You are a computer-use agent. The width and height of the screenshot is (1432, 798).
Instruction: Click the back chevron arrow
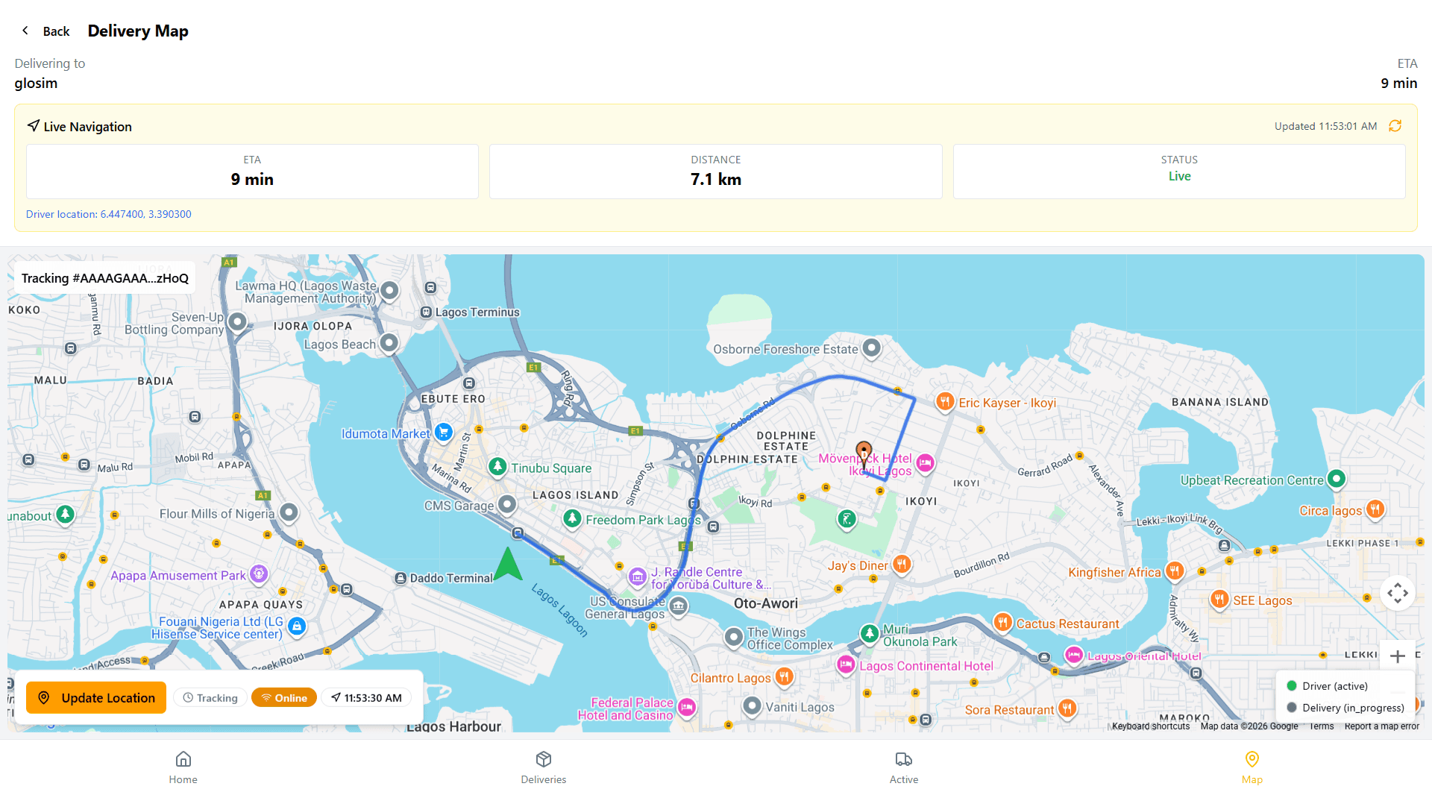25,31
